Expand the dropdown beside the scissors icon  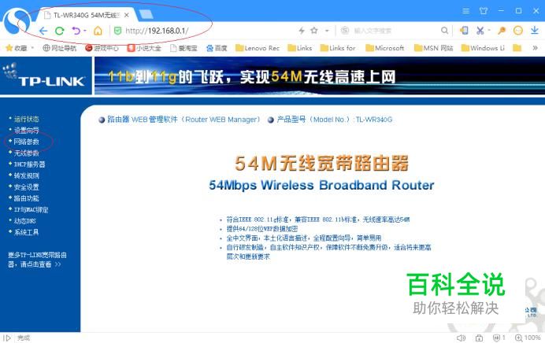tap(489, 31)
